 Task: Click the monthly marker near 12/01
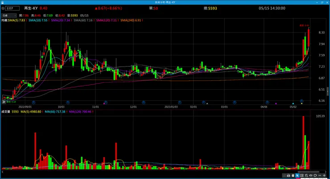coord(144,103)
